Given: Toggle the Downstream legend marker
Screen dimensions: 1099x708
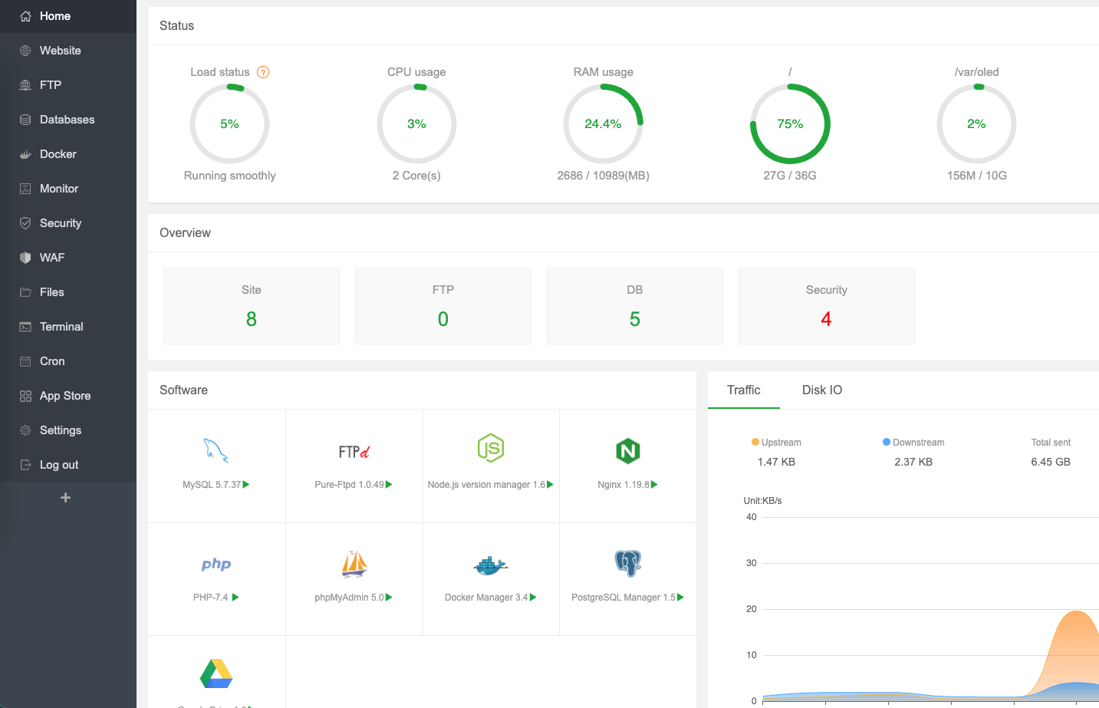Looking at the screenshot, I should point(887,442).
